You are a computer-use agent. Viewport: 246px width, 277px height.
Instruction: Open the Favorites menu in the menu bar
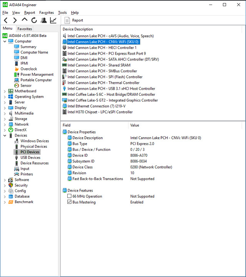[x=47, y=13]
